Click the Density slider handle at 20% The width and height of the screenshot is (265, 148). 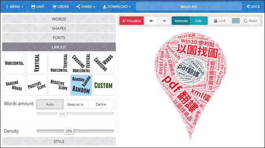tap(69, 131)
